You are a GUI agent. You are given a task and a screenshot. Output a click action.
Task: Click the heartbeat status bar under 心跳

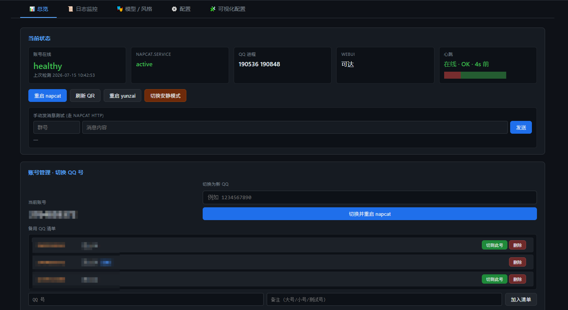coord(475,75)
